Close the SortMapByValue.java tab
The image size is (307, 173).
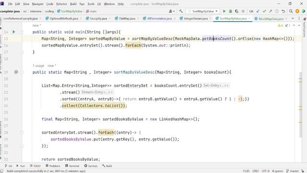(249, 18)
